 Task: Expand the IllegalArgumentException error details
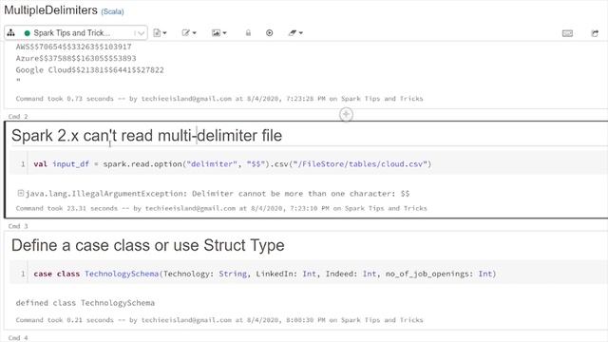click(21, 193)
